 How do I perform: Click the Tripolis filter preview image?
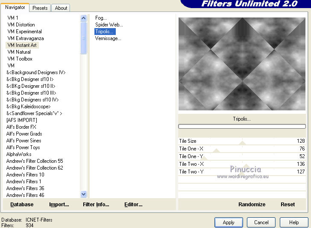pyautogui.click(x=242, y=64)
